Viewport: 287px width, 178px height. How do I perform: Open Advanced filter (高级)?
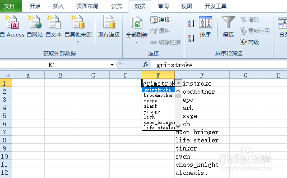coord(249,42)
